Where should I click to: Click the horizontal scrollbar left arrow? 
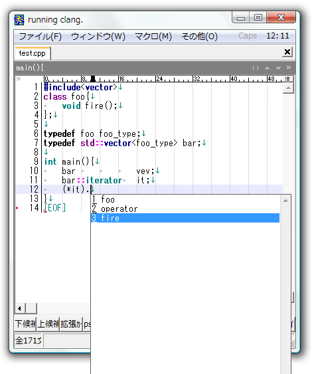(20, 309)
